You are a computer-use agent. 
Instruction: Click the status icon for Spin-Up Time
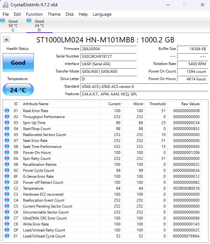point(7,122)
